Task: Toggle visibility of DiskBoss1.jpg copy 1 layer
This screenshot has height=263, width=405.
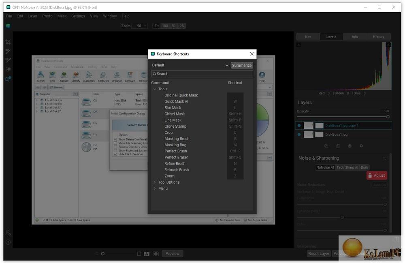Action: click(299, 126)
